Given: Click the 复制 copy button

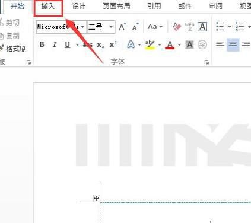Looking at the screenshot, I should (x=10, y=36).
